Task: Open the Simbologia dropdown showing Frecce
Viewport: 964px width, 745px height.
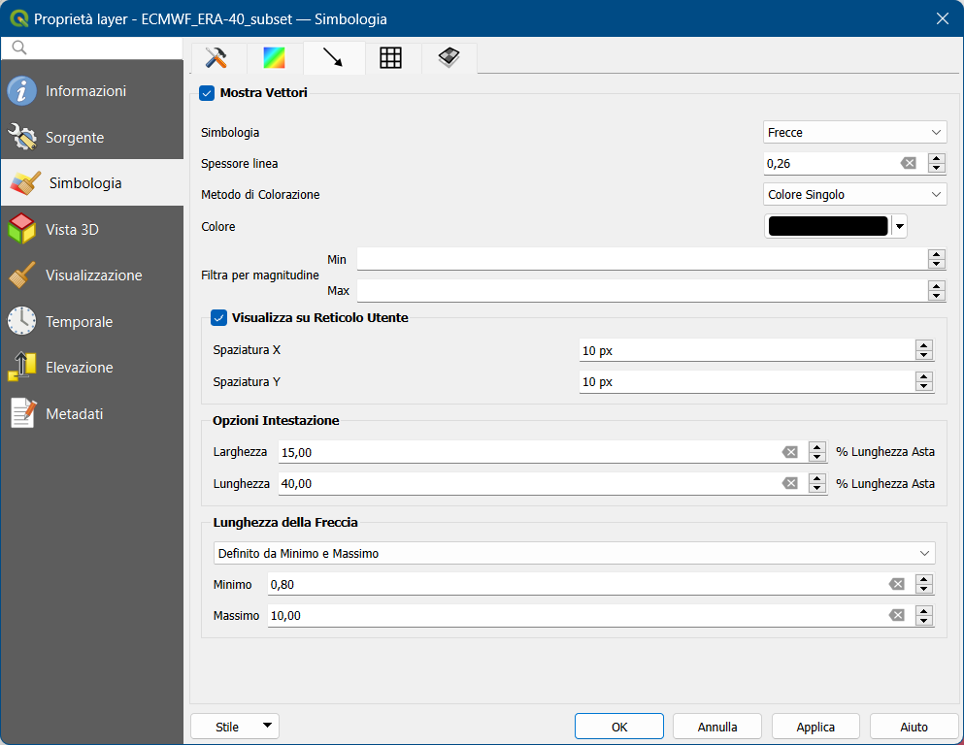Action: coord(854,133)
